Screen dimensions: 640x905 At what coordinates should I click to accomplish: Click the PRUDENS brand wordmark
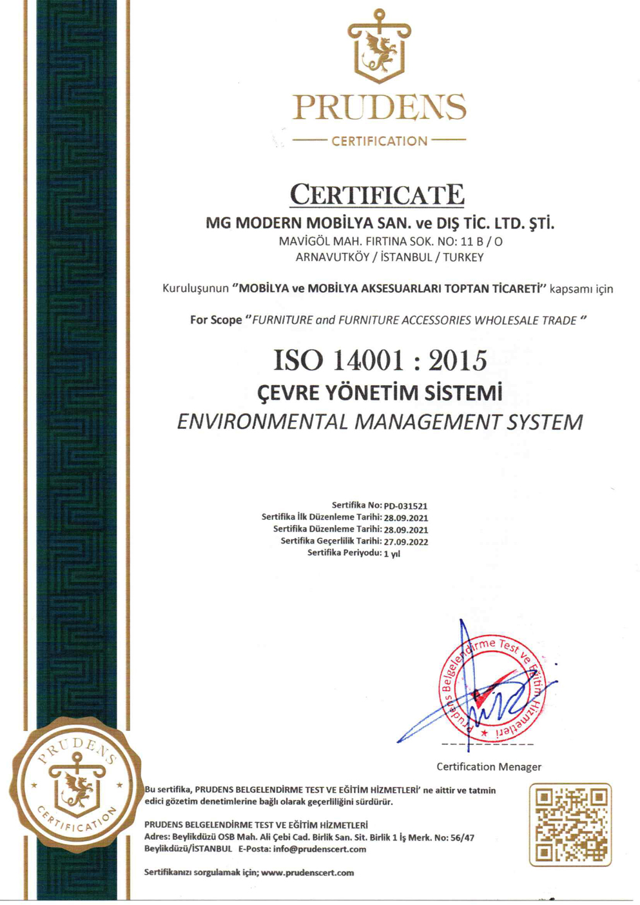coord(379,107)
